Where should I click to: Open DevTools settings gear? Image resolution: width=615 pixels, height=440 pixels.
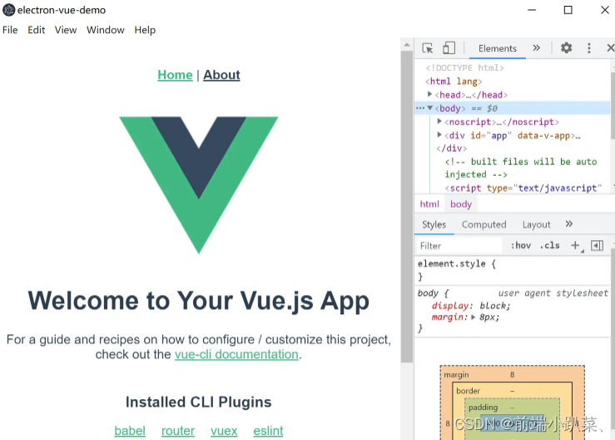[x=566, y=48]
